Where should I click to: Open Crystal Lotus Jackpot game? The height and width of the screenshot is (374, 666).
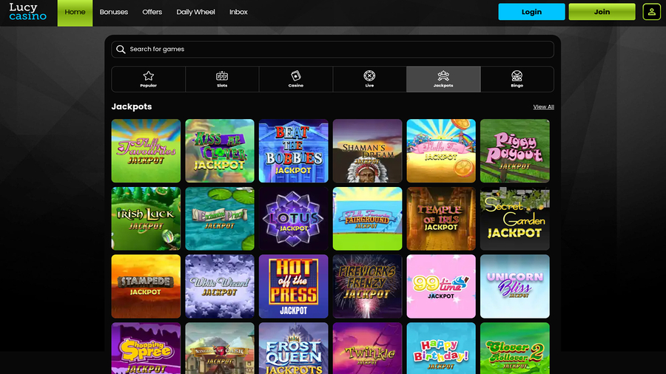point(294,219)
